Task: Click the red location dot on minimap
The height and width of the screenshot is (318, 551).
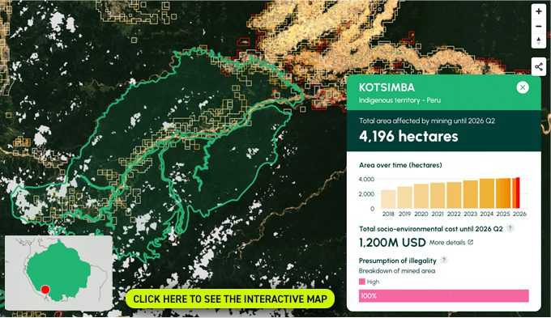Action: (x=45, y=290)
